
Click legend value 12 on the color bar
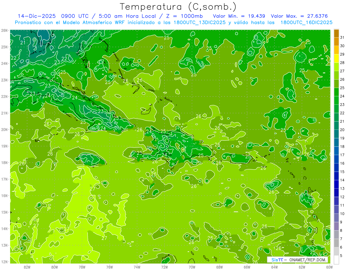(342, 197)
